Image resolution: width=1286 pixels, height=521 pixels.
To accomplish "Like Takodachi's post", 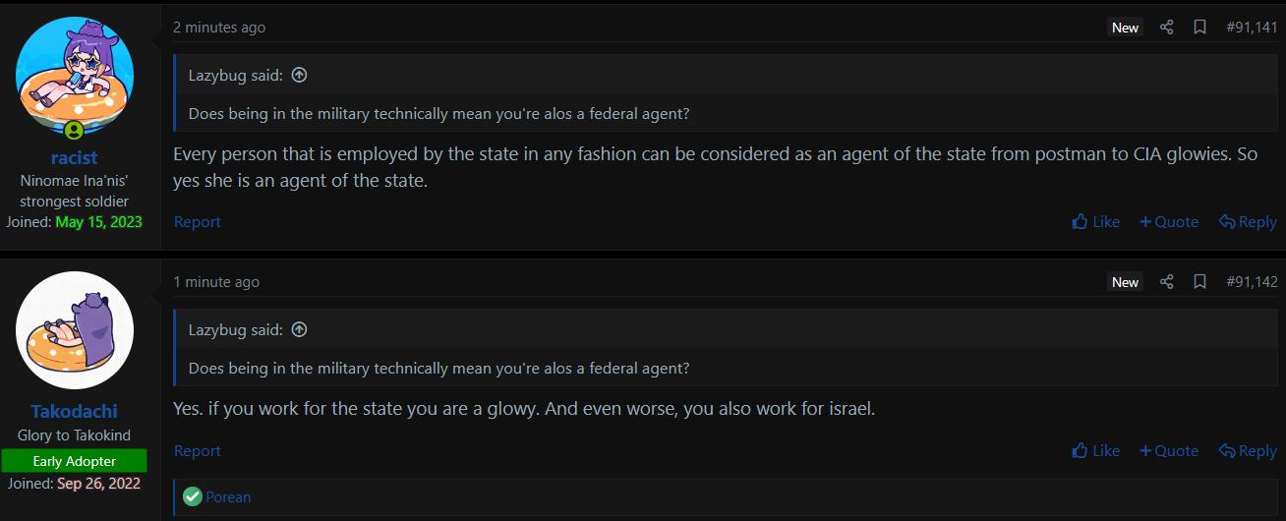I will click(1096, 451).
